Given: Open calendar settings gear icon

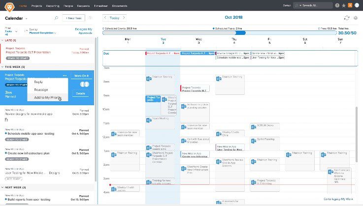Looking at the screenshot, I should pos(355,18).
